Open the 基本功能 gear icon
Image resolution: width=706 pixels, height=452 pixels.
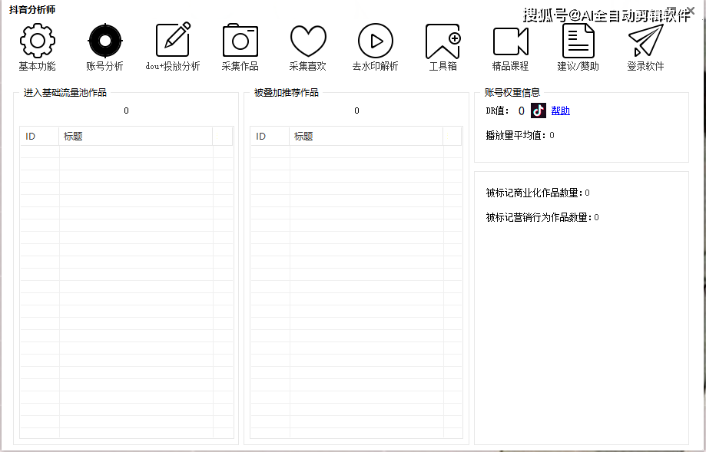coord(38,41)
